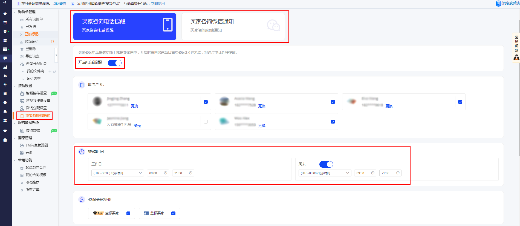Viewport: 520px width, 226px height.
Task: Click the 绑定 link for unbound phone
Action: pyautogui.click(x=137, y=126)
